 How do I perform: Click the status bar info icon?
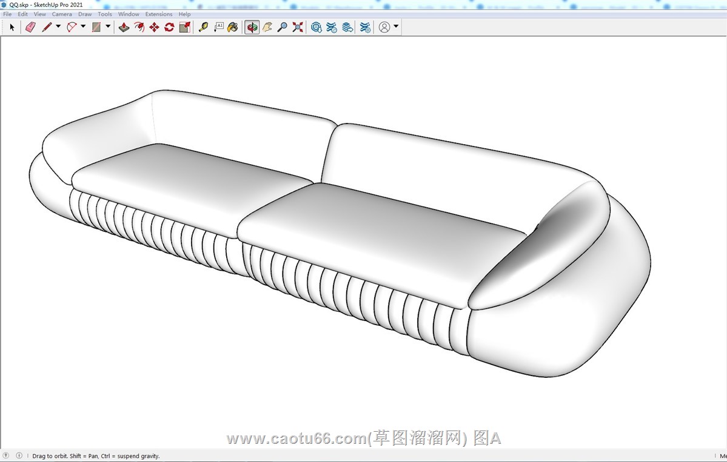tap(19, 455)
